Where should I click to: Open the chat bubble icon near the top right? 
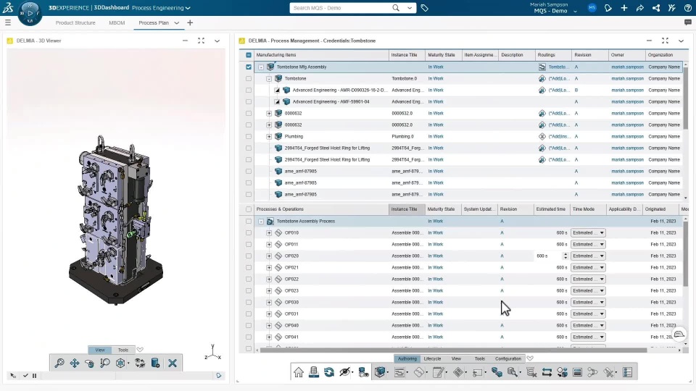pos(688,22)
